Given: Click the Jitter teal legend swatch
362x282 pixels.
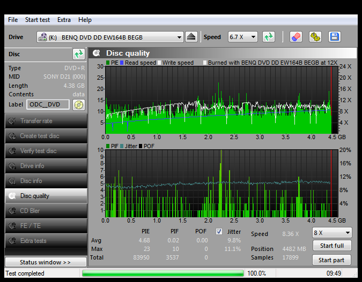Looking at the screenshot, I should [x=122, y=146].
